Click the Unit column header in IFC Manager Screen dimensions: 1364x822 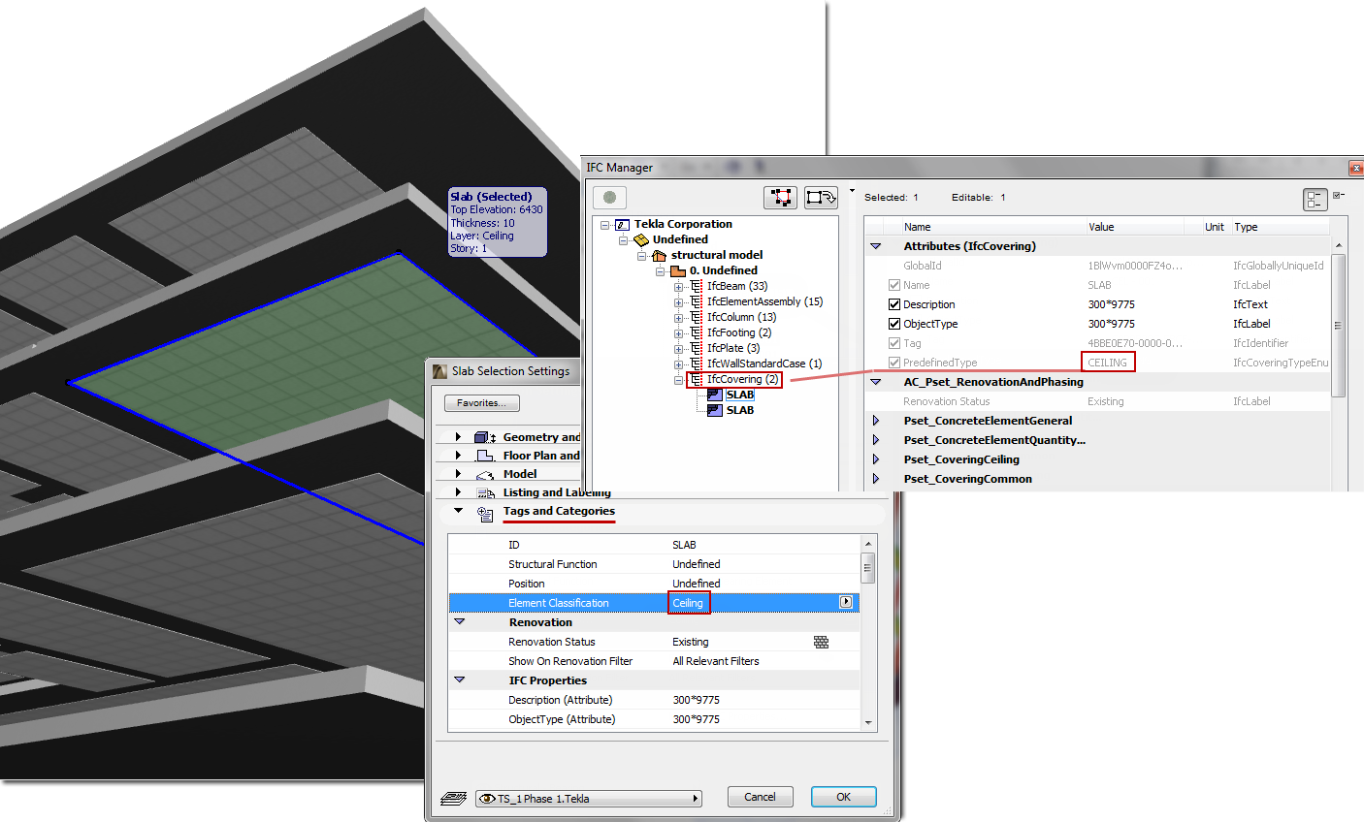point(1216,227)
